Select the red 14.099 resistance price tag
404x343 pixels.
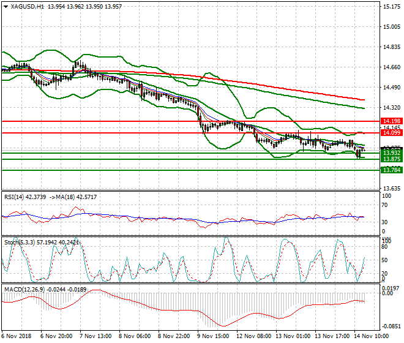click(x=391, y=132)
